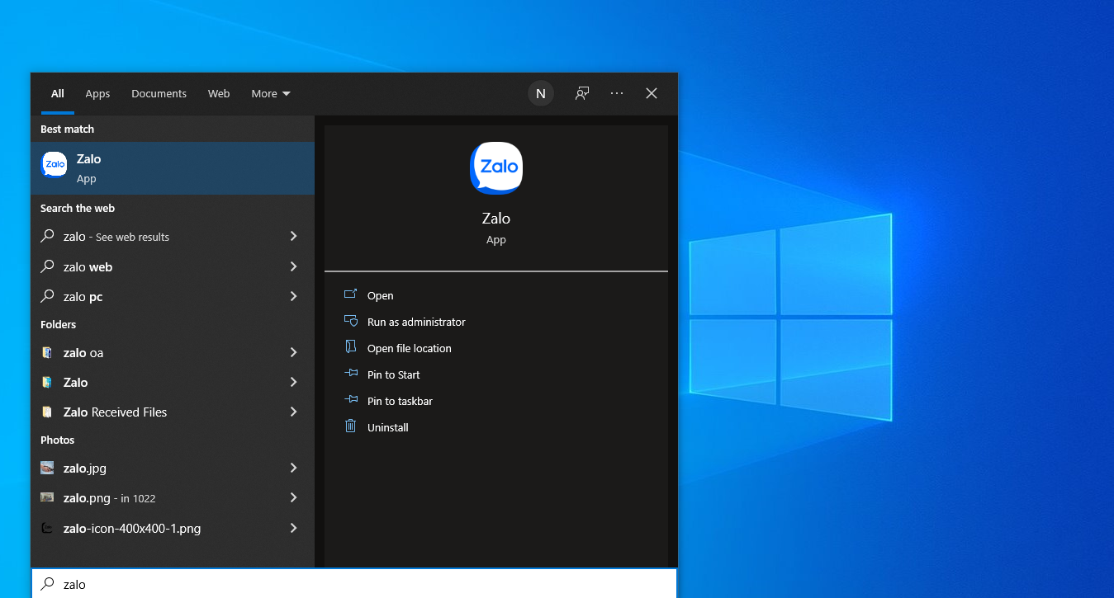This screenshot has height=598, width=1114.
Task: Expand arrow for 'zalo - See web results'
Action: 293,236
